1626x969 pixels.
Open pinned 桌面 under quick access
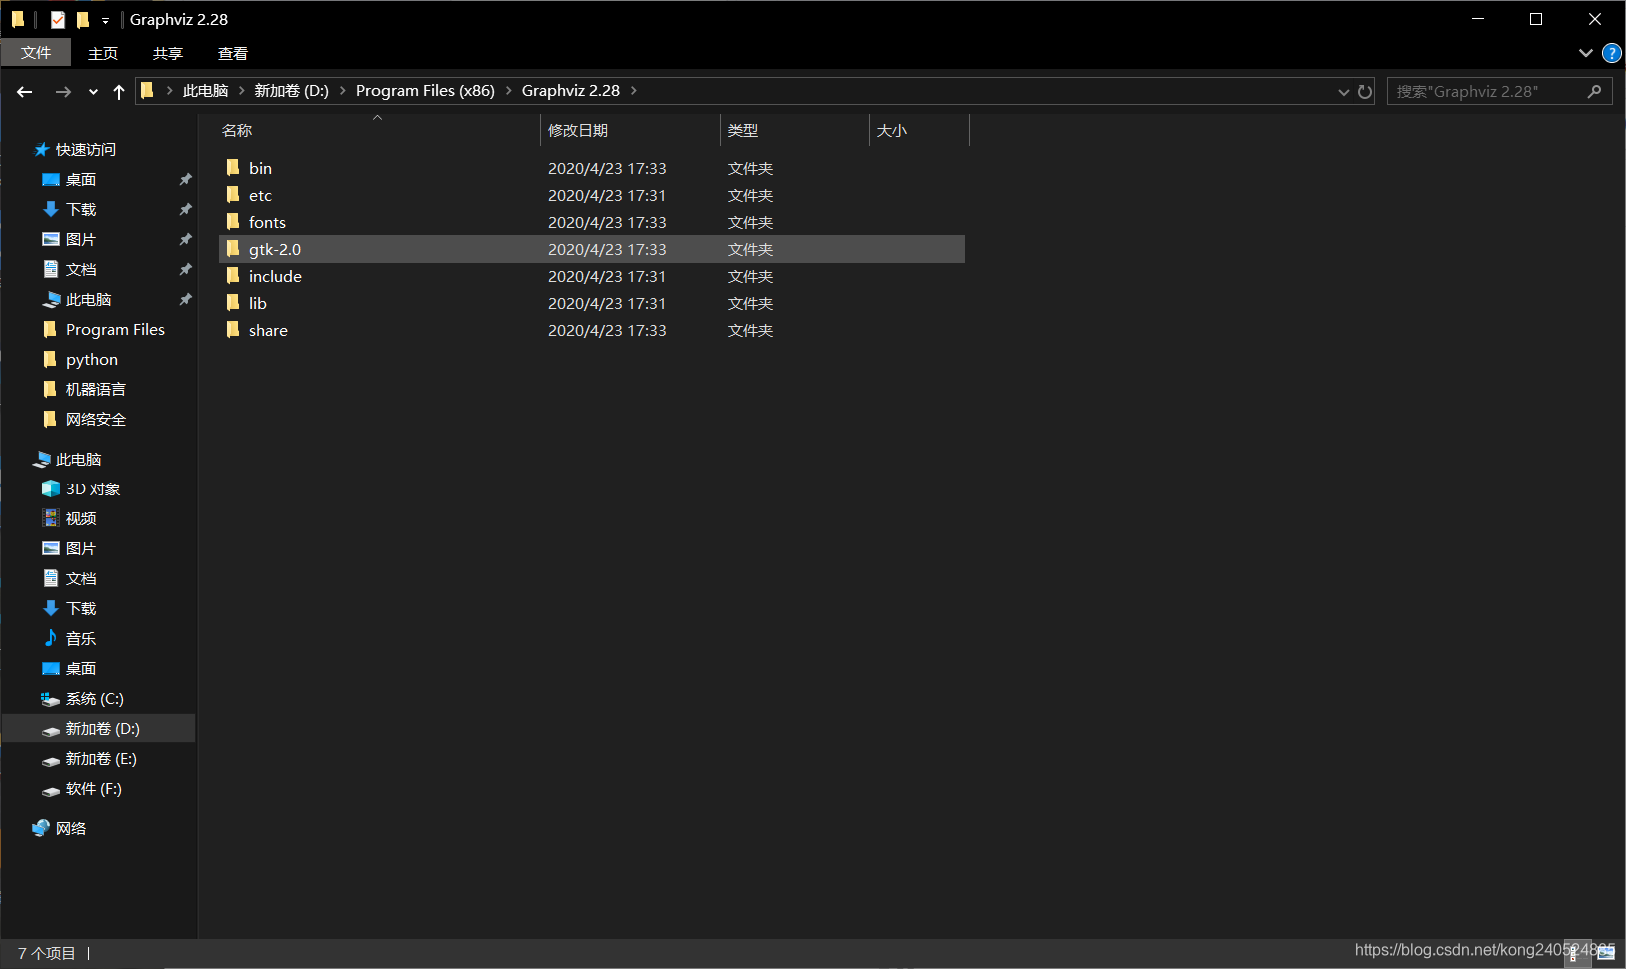click(81, 179)
